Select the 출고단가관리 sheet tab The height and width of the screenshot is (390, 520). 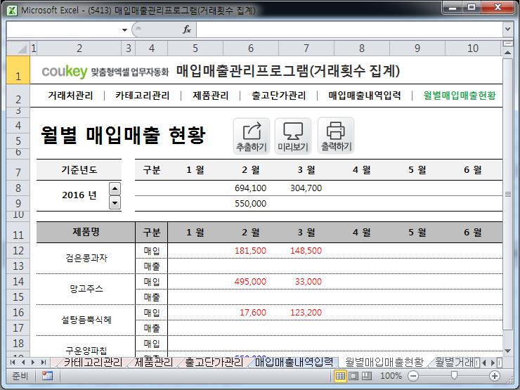point(214,362)
